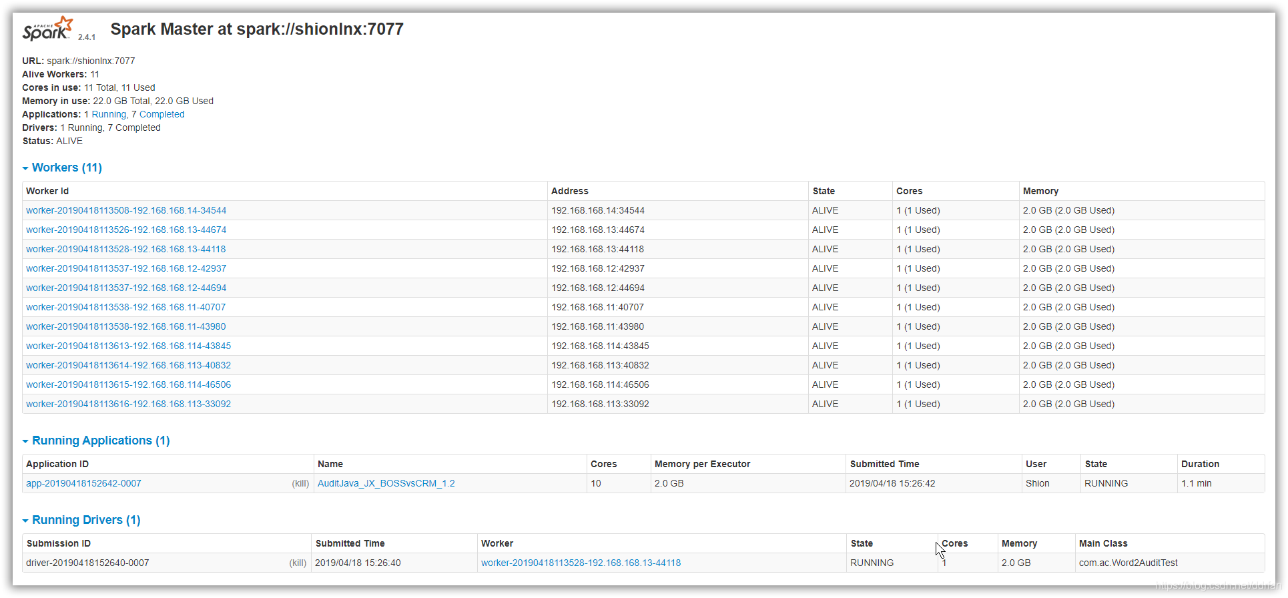Open worker 192.168.168.11-40707 link

(x=126, y=307)
